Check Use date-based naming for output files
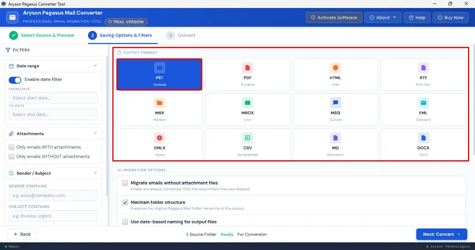The width and height of the screenshot is (475, 250). [125, 222]
